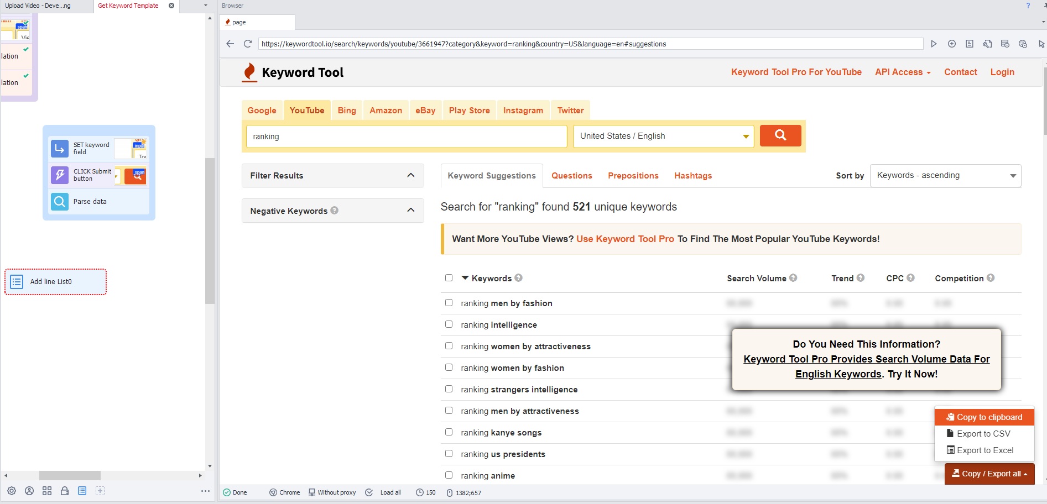Toggle the select-all Keywords header checkbox

(x=449, y=278)
